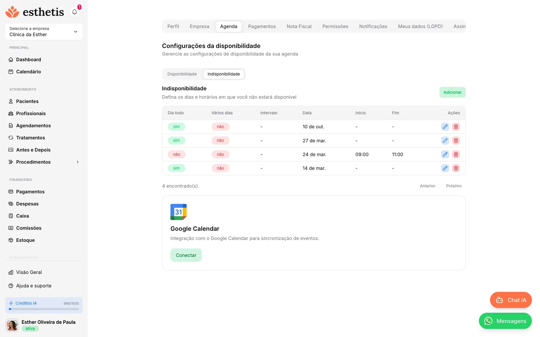Click the Início column header

point(360,113)
